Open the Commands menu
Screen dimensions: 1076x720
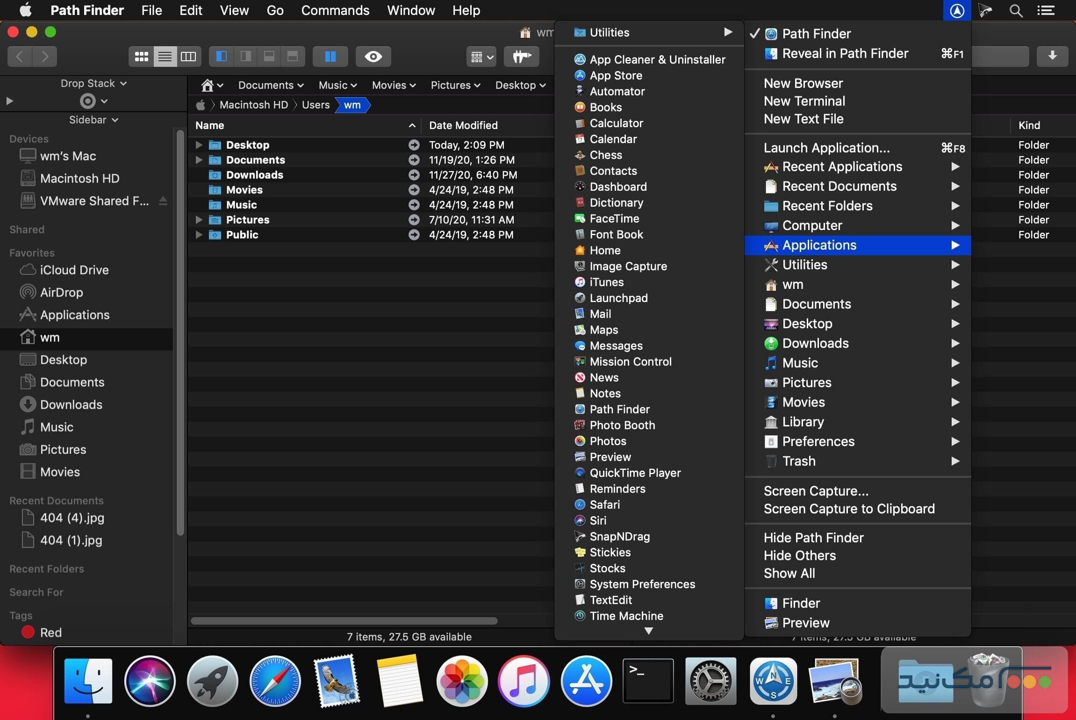pyautogui.click(x=335, y=10)
